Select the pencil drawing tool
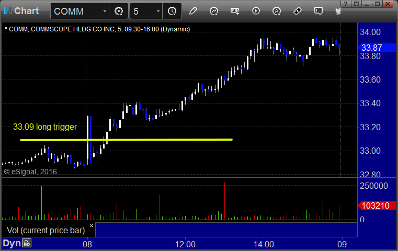The image size is (398, 251). [x=193, y=11]
